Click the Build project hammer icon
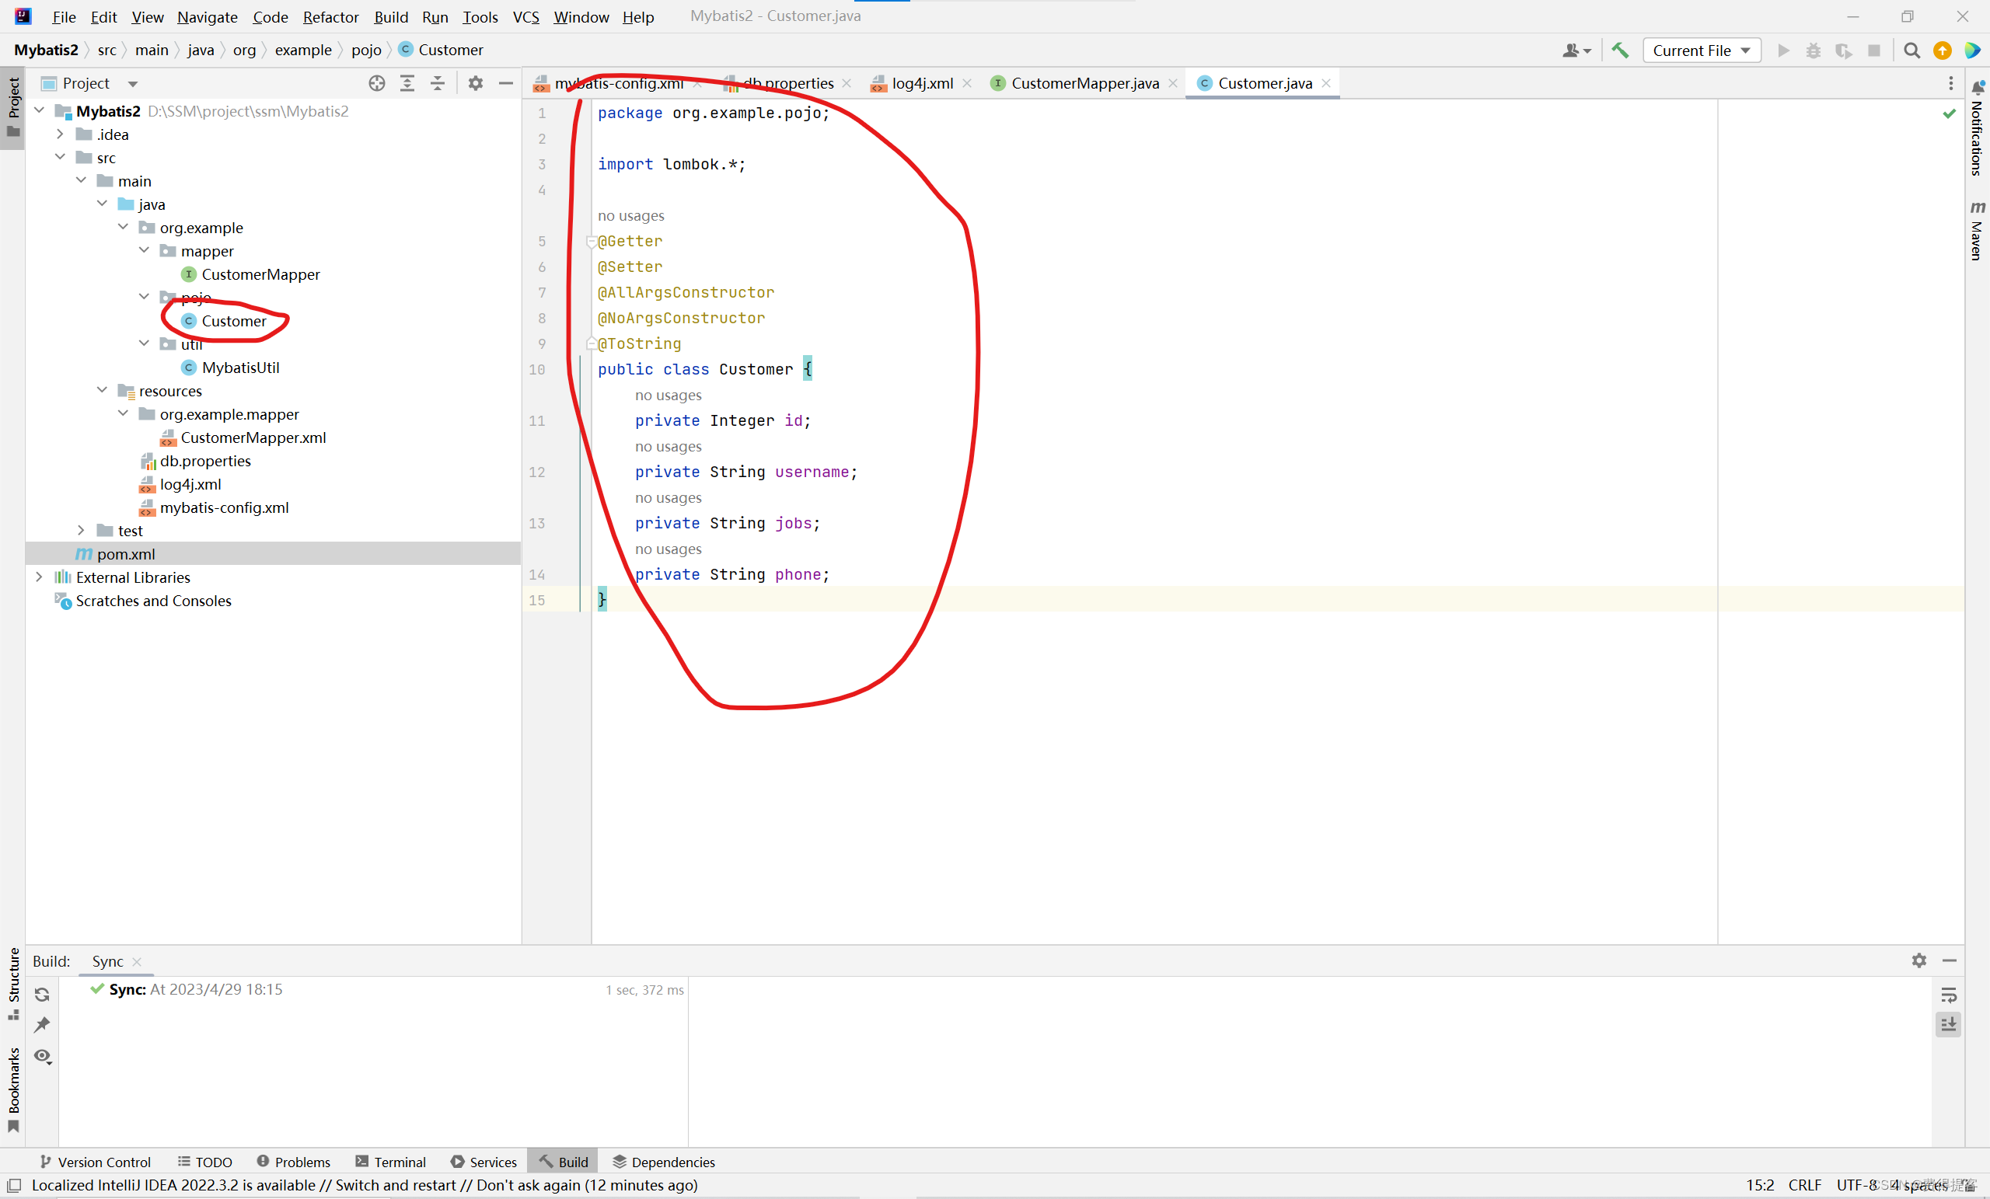Viewport: 1990px width, 1199px height. click(1619, 50)
